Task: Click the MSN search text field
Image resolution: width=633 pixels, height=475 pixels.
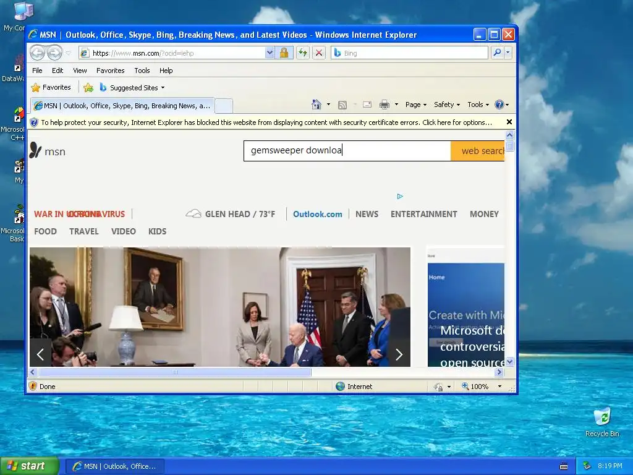Action: tap(347, 151)
